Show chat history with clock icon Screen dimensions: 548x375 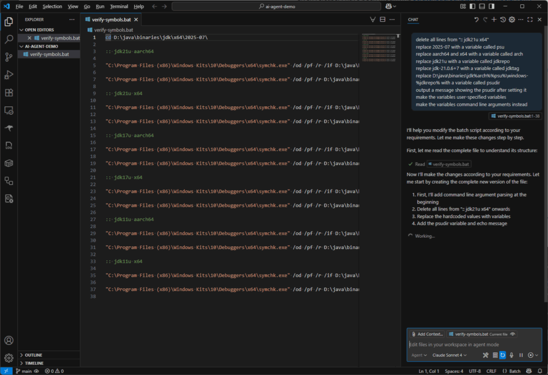point(503,20)
